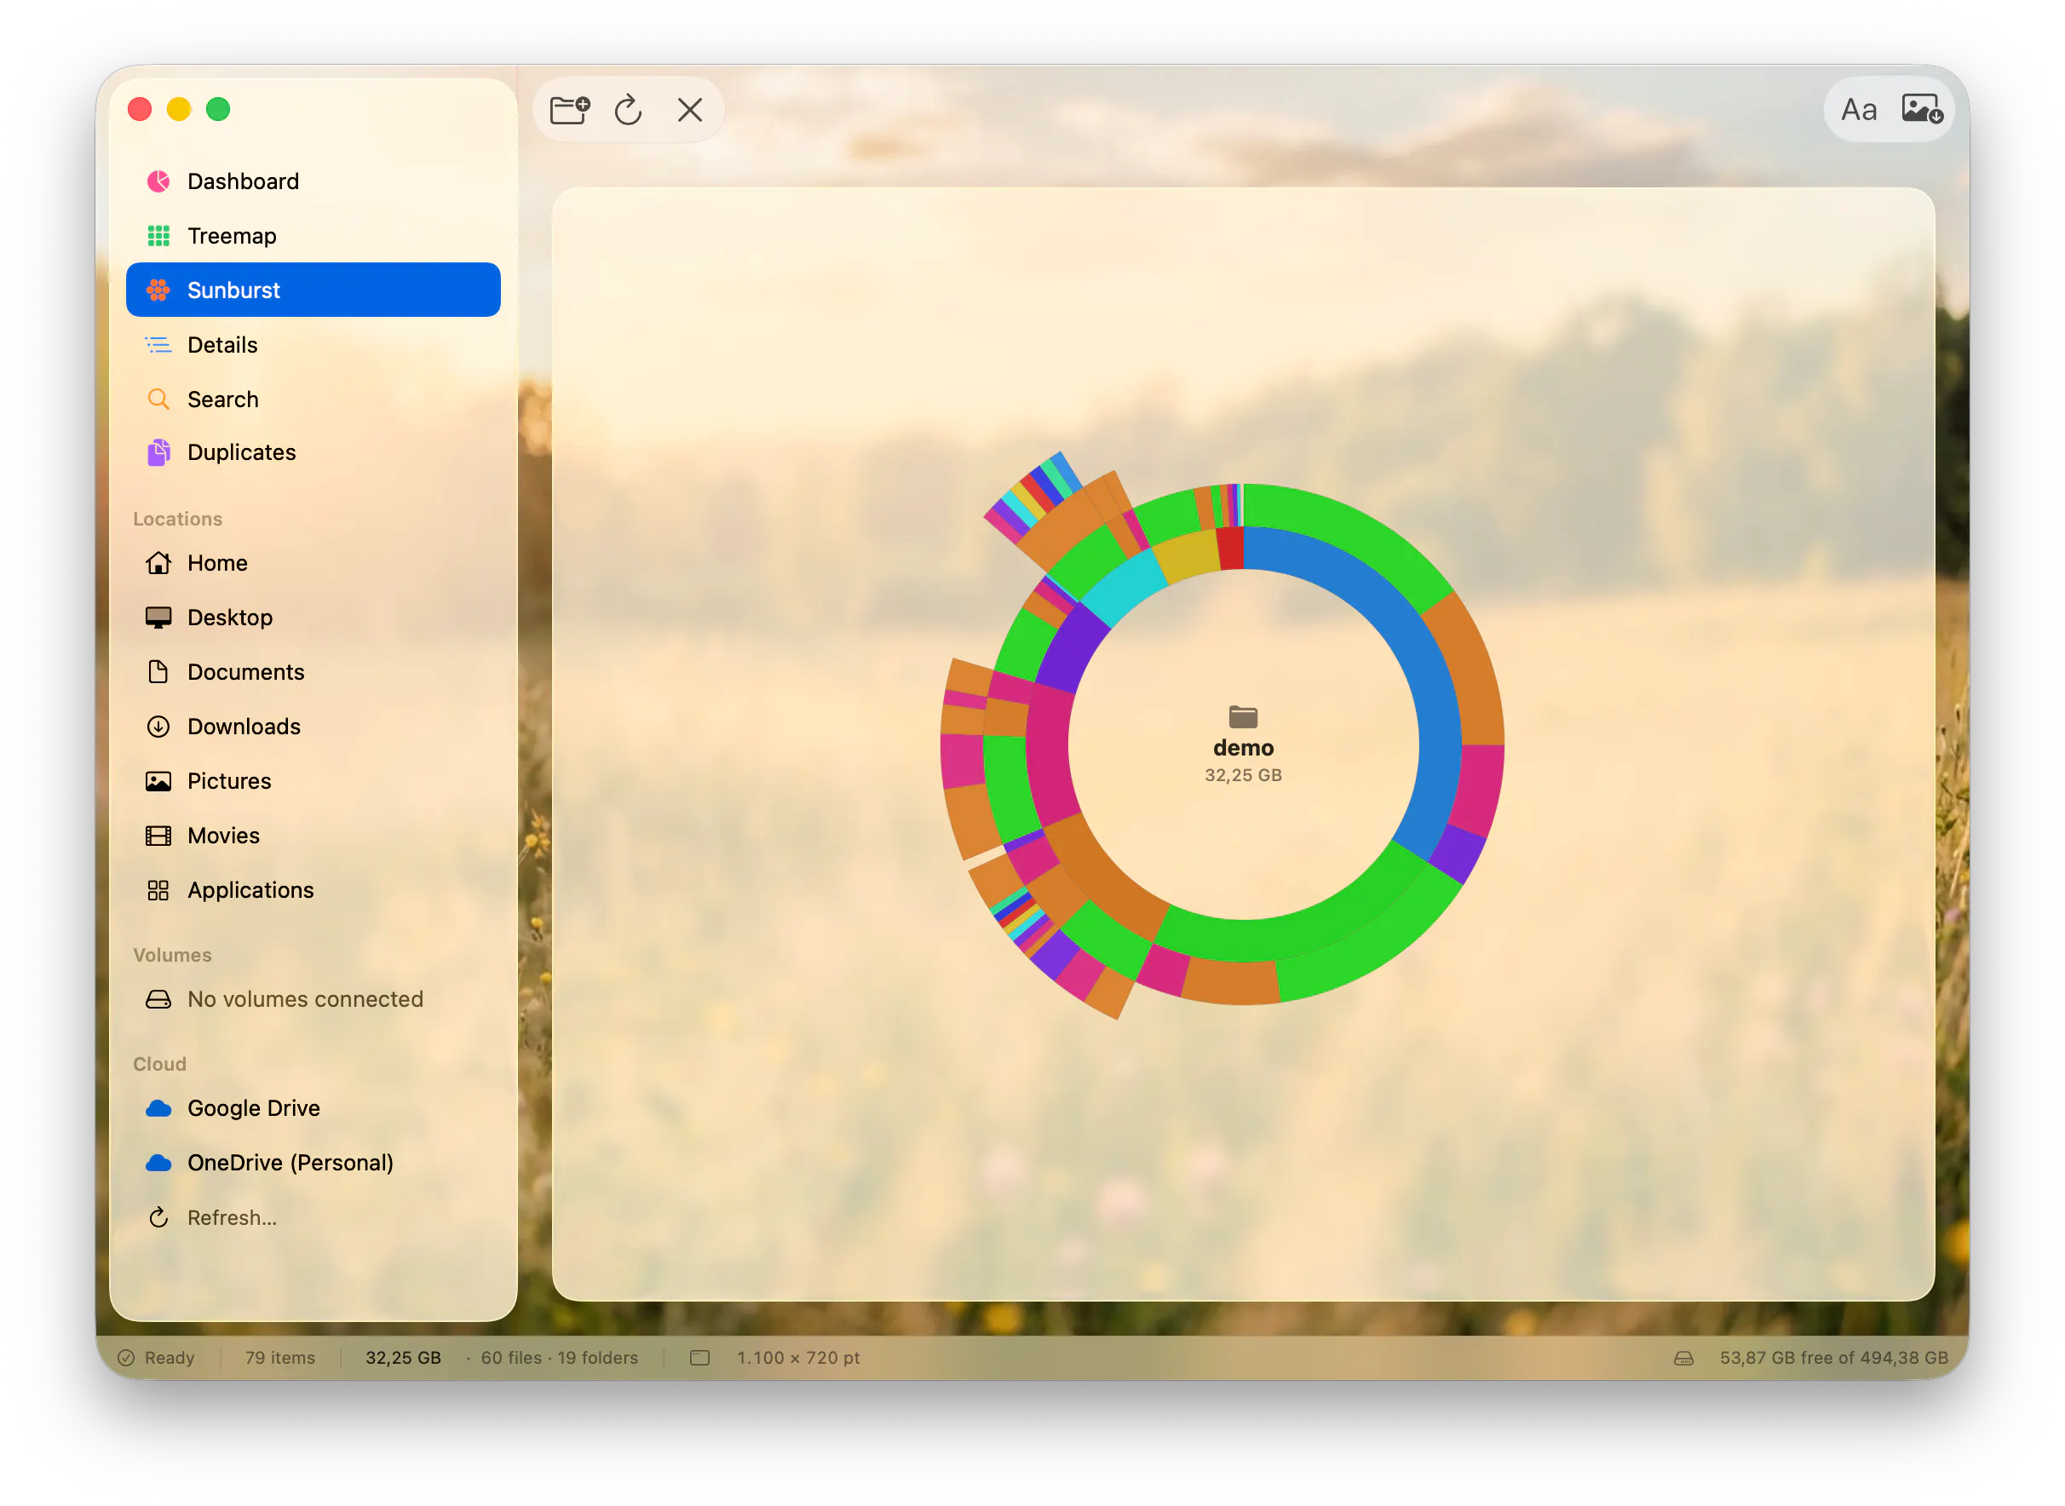Select the yellow inner ring segment
This screenshot has width=2065, height=1506.
(x=1188, y=557)
